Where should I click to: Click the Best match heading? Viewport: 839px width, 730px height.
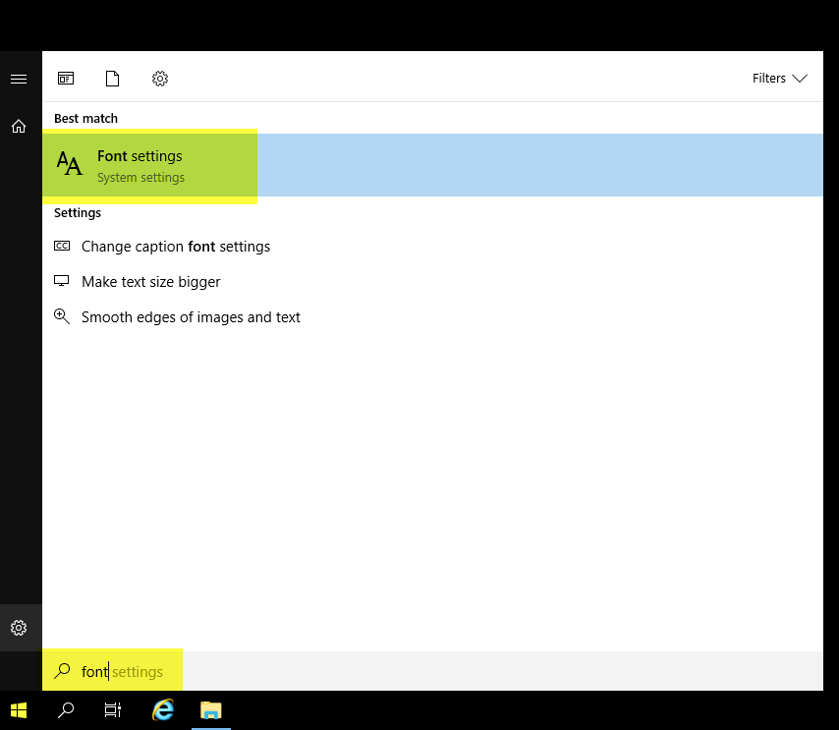pyautogui.click(x=85, y=118)
